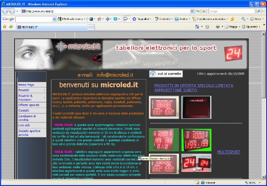Click the Home page icon in command bar
The image size is (267, 186).
pyautogui.click(x=197, y=27)
